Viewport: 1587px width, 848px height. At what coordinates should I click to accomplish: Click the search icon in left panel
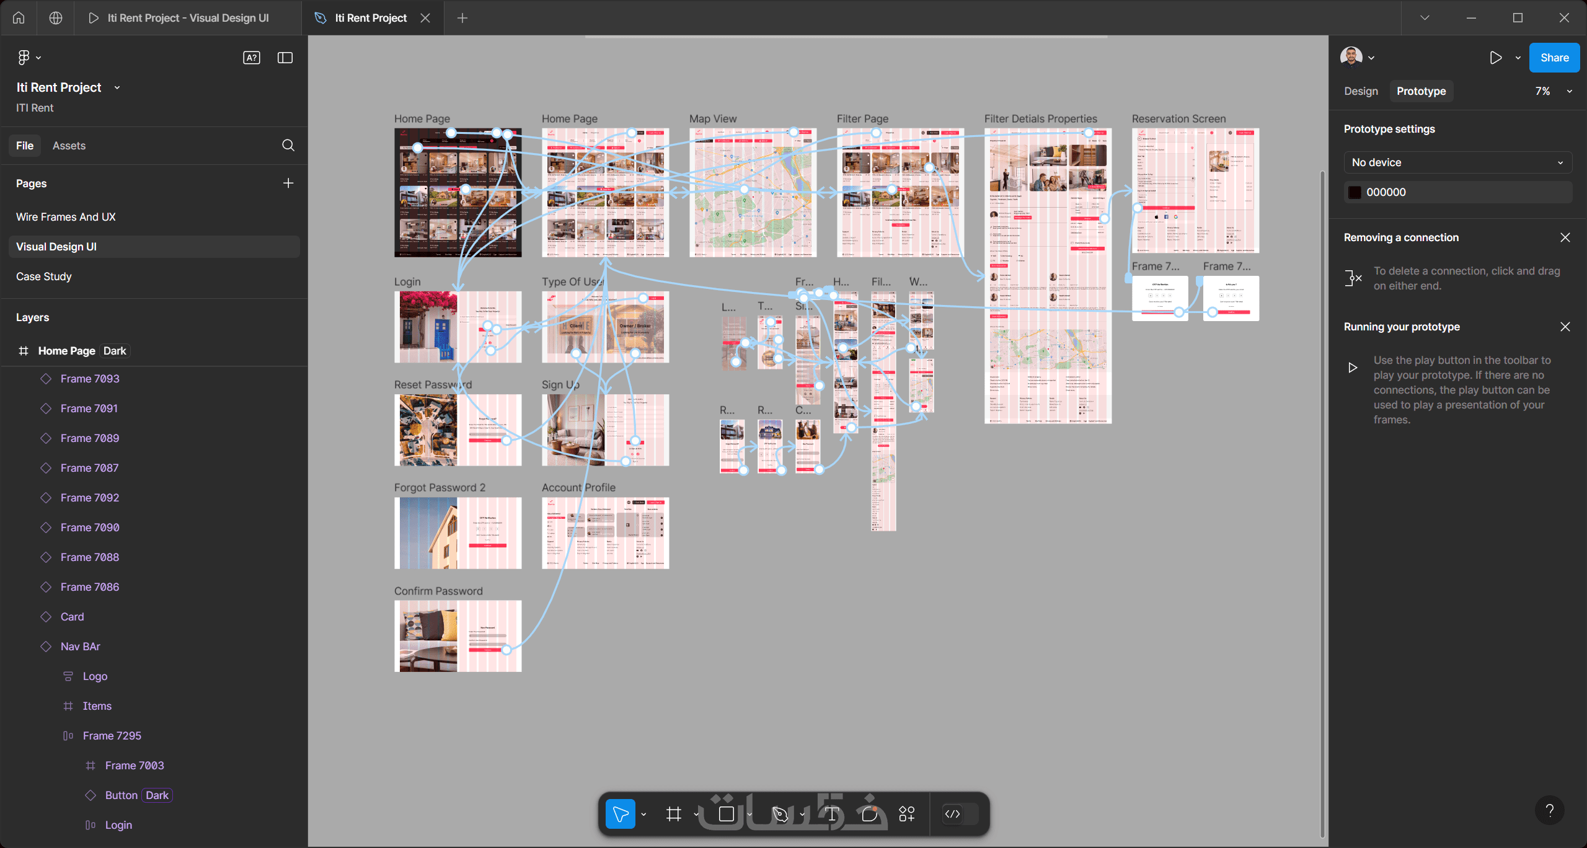(x=288, y=146)
